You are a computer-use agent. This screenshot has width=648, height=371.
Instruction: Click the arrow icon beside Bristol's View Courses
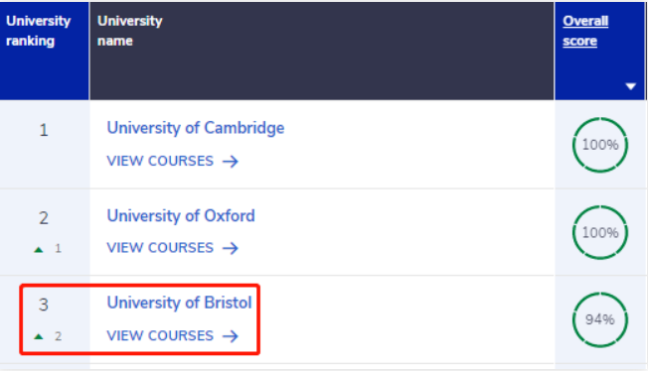(x=231, y=336)
